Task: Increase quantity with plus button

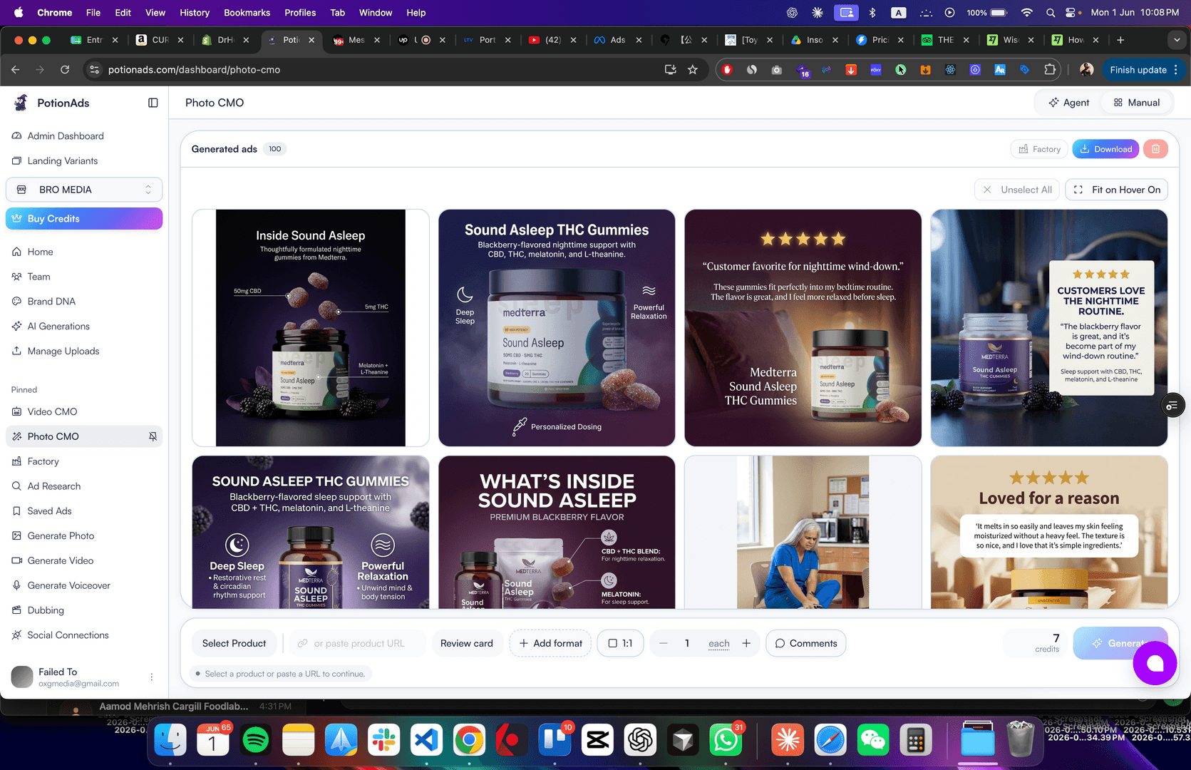Action: (x=746, y=643)
